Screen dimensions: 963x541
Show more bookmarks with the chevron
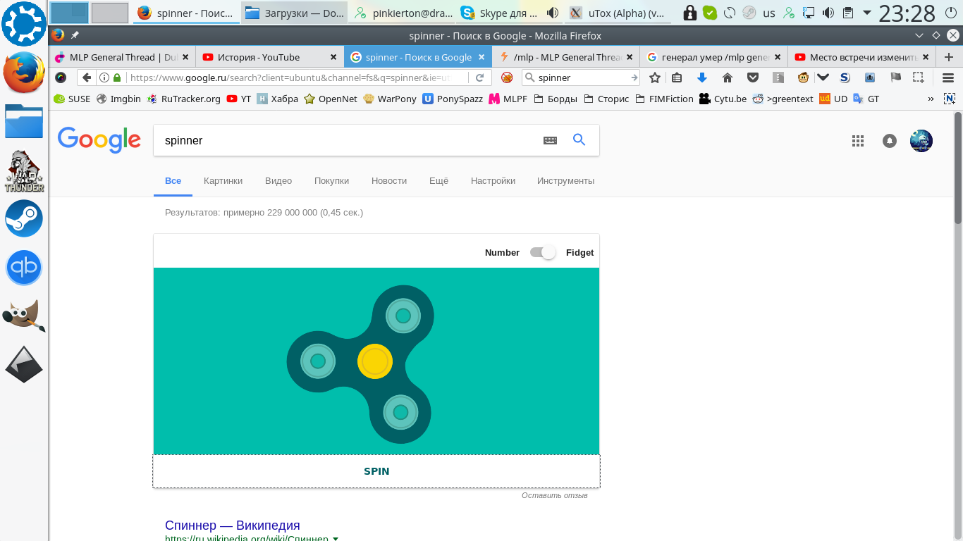click(931, 99)
